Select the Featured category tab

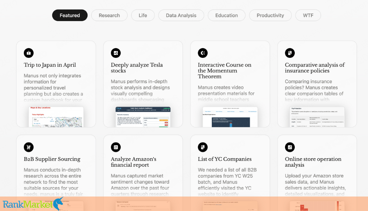70,15
